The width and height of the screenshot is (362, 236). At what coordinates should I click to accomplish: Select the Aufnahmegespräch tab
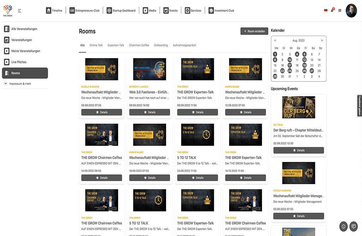click(x=185, y=45)
